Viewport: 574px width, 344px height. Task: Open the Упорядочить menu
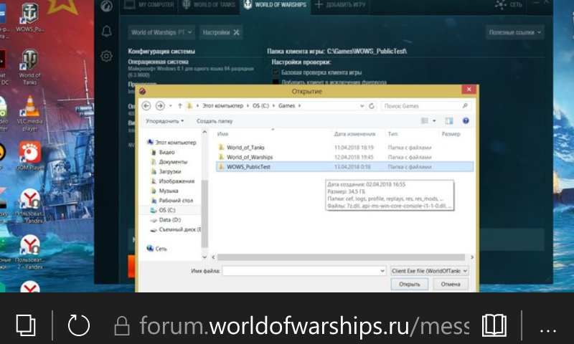point(165,121)
